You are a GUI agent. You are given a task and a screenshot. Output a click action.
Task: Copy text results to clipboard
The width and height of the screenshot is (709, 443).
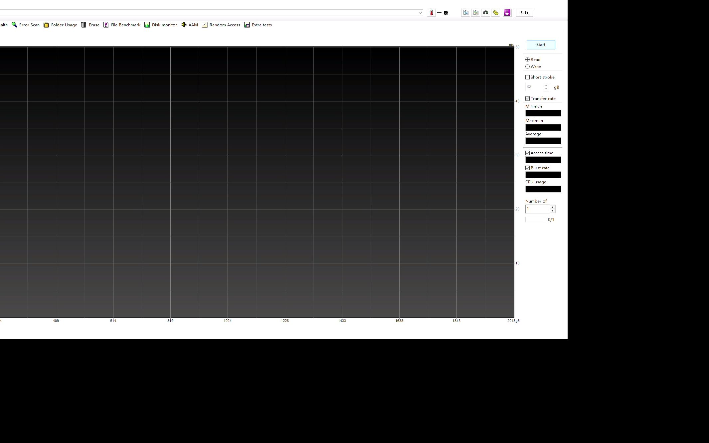pos(466,13)
